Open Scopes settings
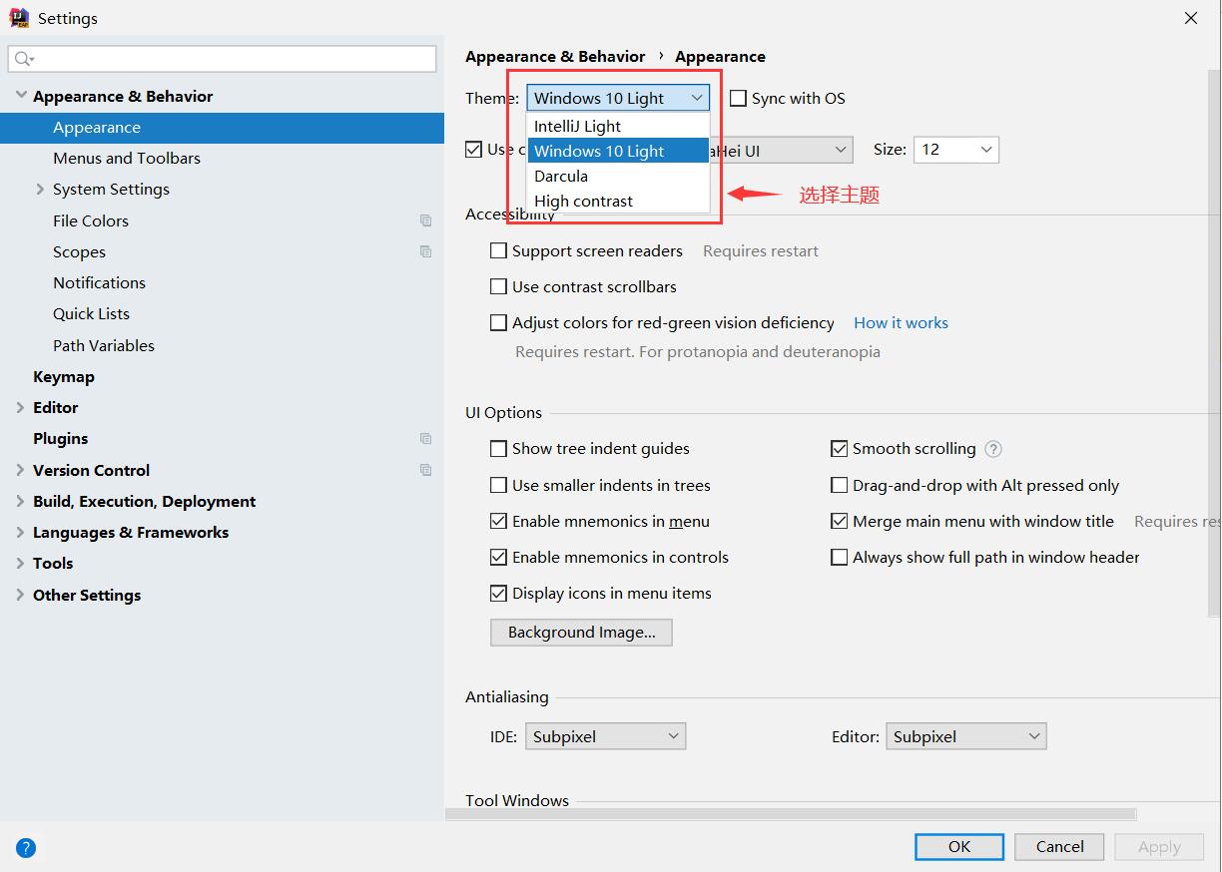The image size is (1222, 872). pyautogui.click(x=79, y=251)
